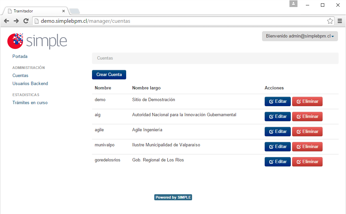This screenshot has height=214, width=346.
Task: Click the Crear Cuenta button
Action: coord(109,75)
